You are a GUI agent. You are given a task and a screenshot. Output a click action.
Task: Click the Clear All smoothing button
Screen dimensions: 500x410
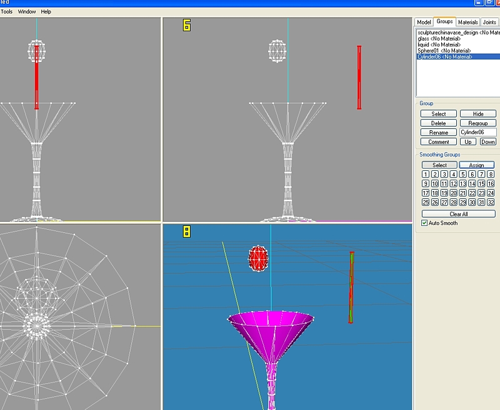coord(458,214)
